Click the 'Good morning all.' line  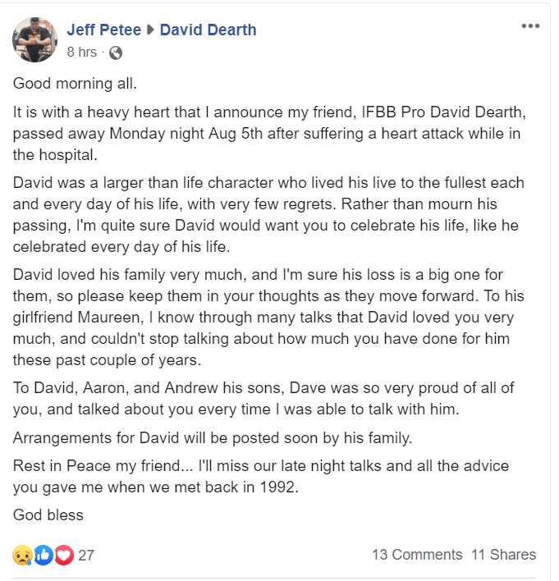[71, 84]
